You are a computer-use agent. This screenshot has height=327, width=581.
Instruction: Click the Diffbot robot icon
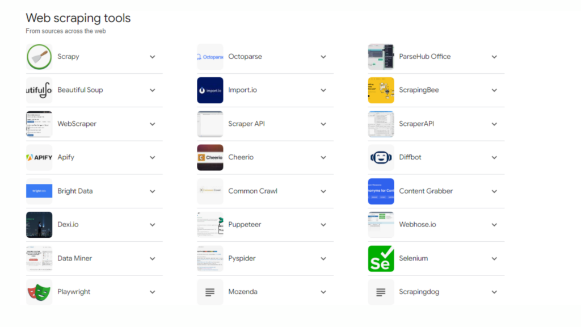(x=380, y=157)
